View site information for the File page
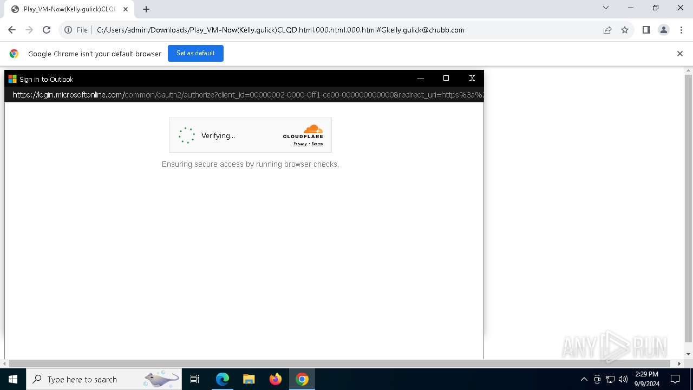 pyautogui.click(x=76, y=30)
